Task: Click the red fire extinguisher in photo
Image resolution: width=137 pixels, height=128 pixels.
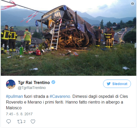Action: click(x=38, y=52)
